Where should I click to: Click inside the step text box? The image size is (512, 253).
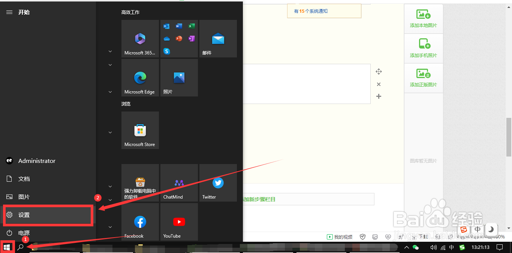point(307,84)
